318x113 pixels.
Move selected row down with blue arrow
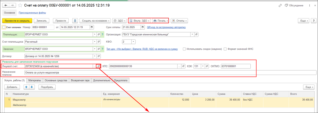32,87
